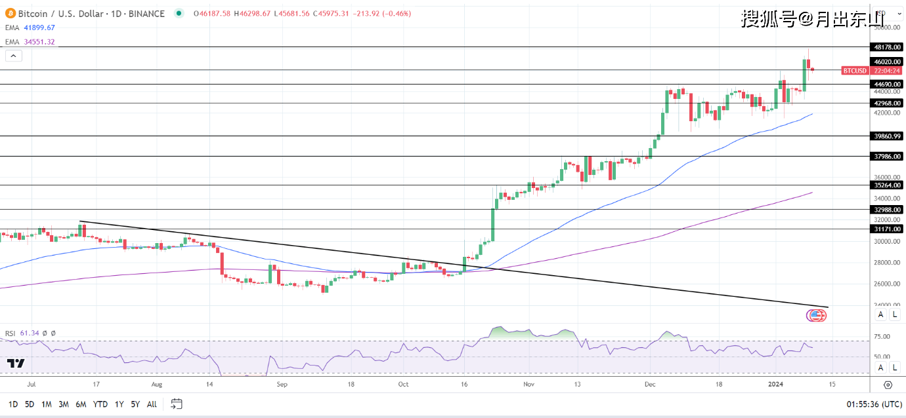
Task: Select the 6M timeframe button
Action: (81, 404)
